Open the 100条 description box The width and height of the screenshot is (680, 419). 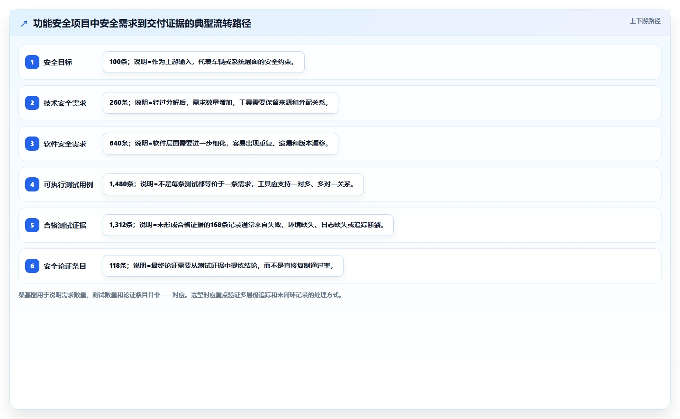point(204,62)
